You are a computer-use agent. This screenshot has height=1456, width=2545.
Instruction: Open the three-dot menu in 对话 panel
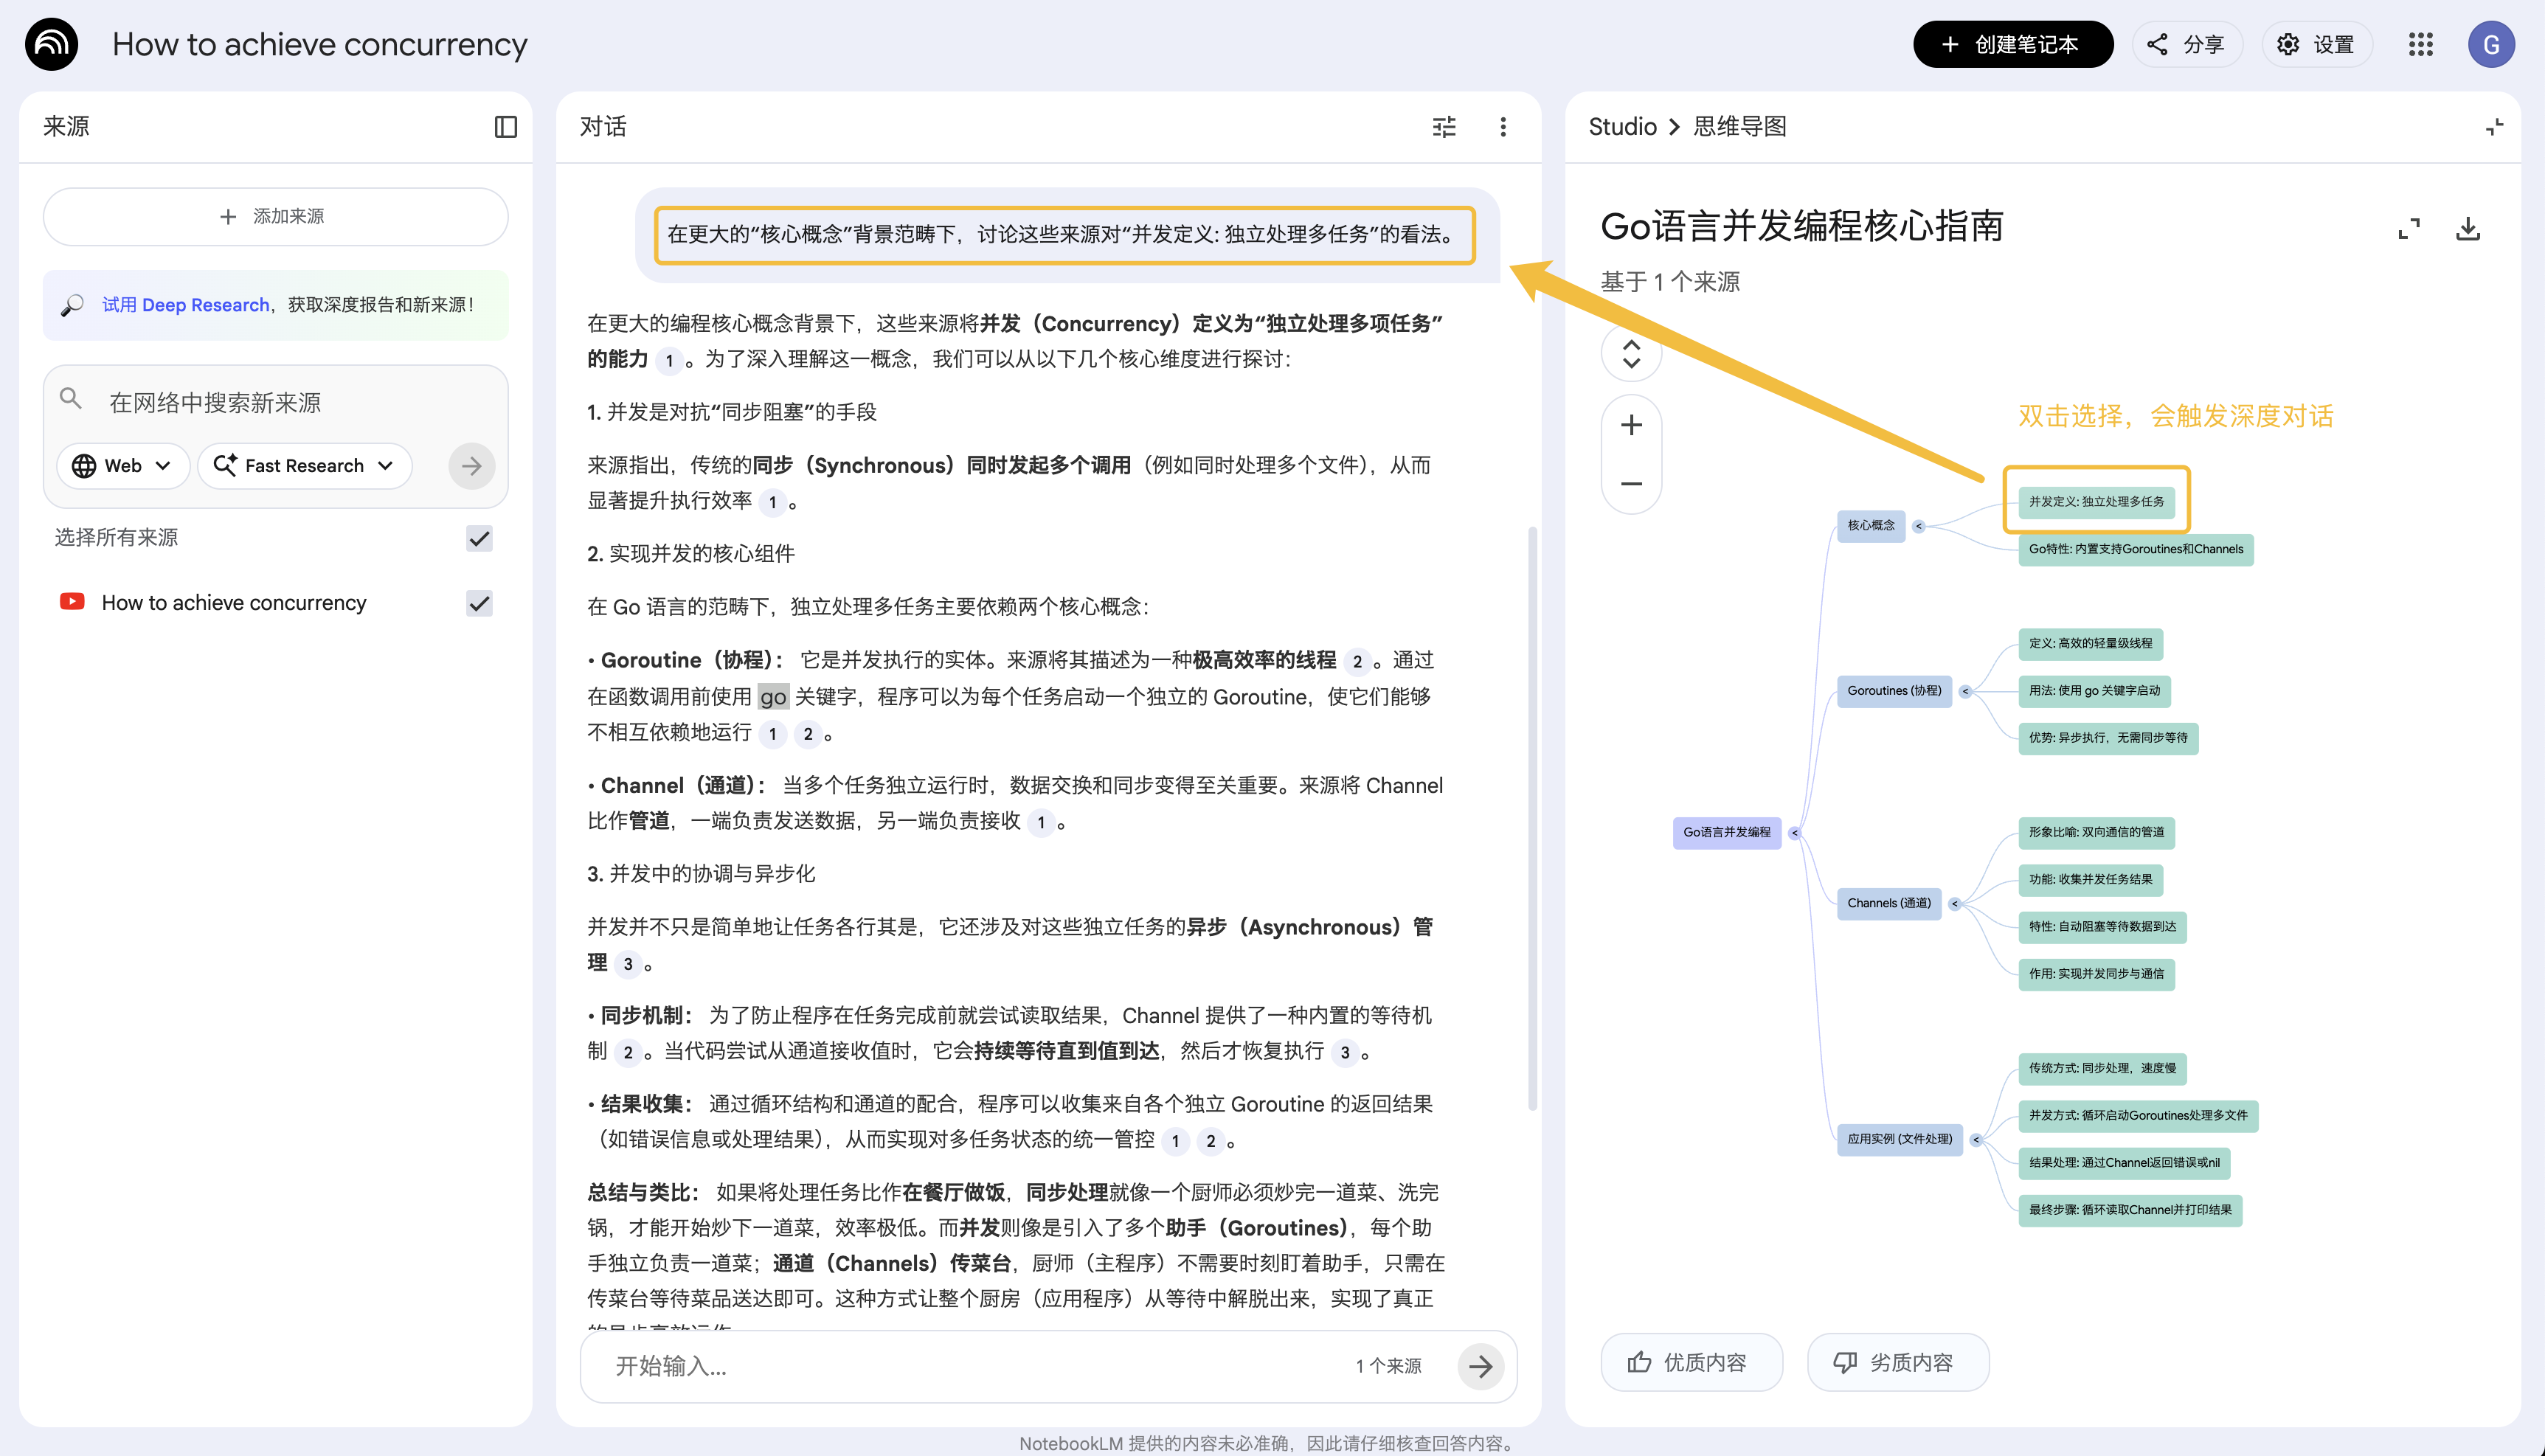[x=1503, y=126]
